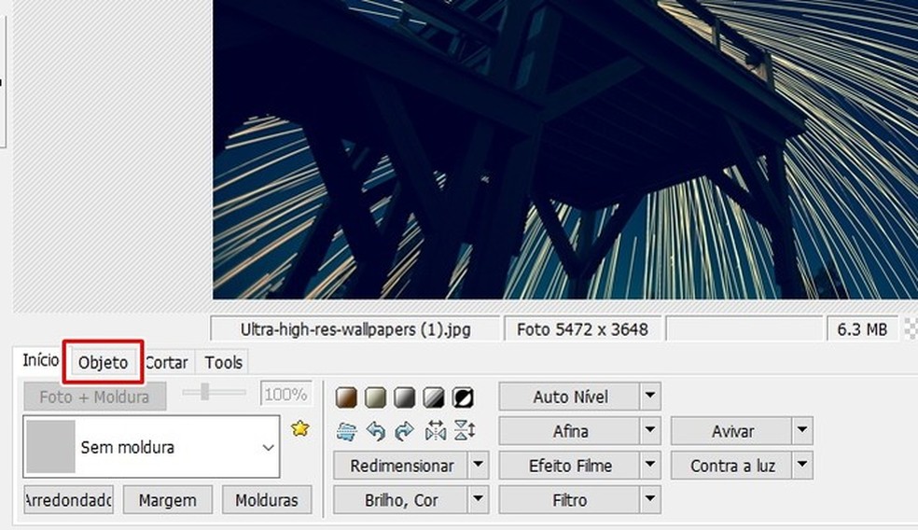Click the 100% frame size field
Viewport: 918px width, 530px height.
285,394
